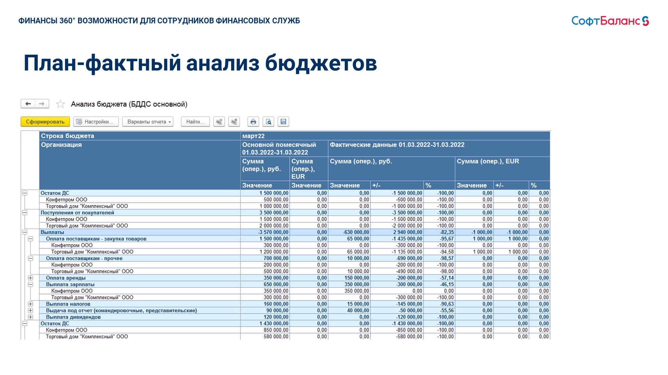The image size is (668, 375).
Task: Save the report with the floppy disk icon
Action: [x=283, y=122]
